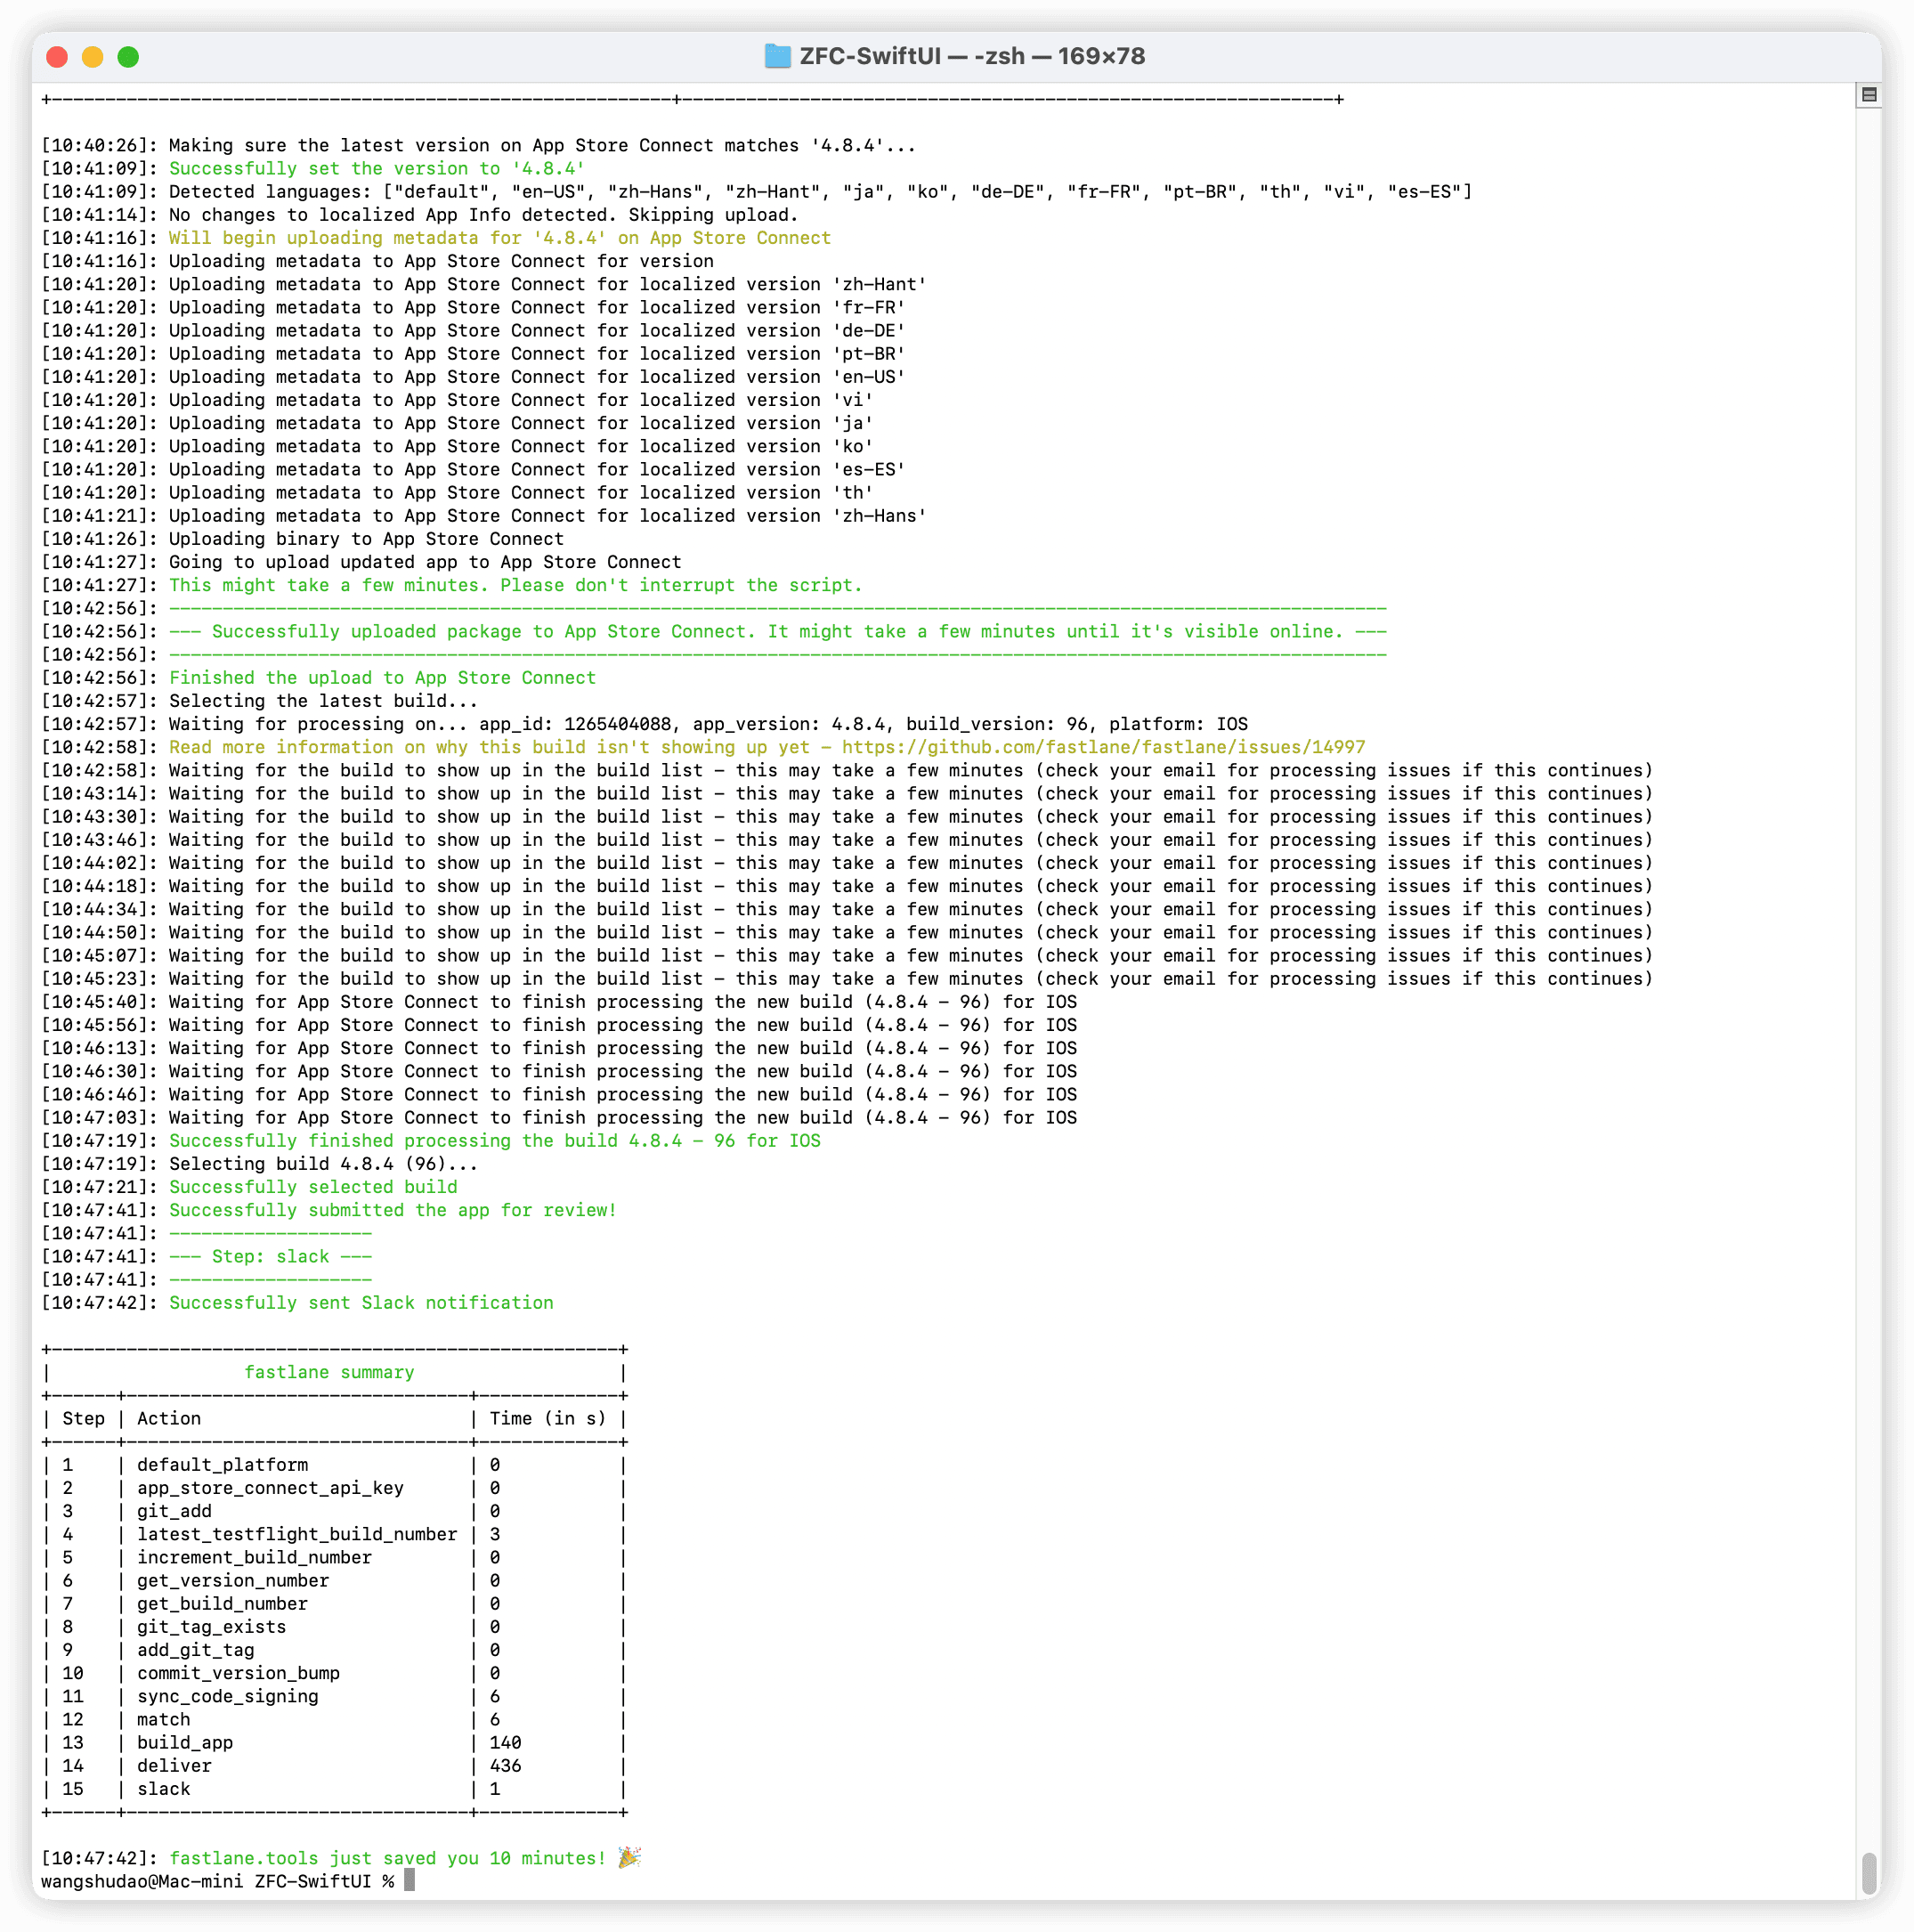The width and height of the screenshot is (1914, 1932).
Task: Click 'fastlane.tools just saved you 10 minutes!' text
Action: tap(387, 1858)
